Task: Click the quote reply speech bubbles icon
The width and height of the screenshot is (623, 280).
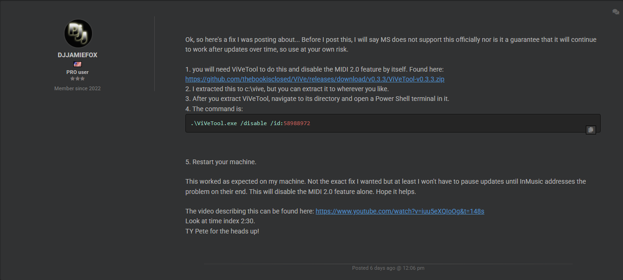Action: point(616,12)
